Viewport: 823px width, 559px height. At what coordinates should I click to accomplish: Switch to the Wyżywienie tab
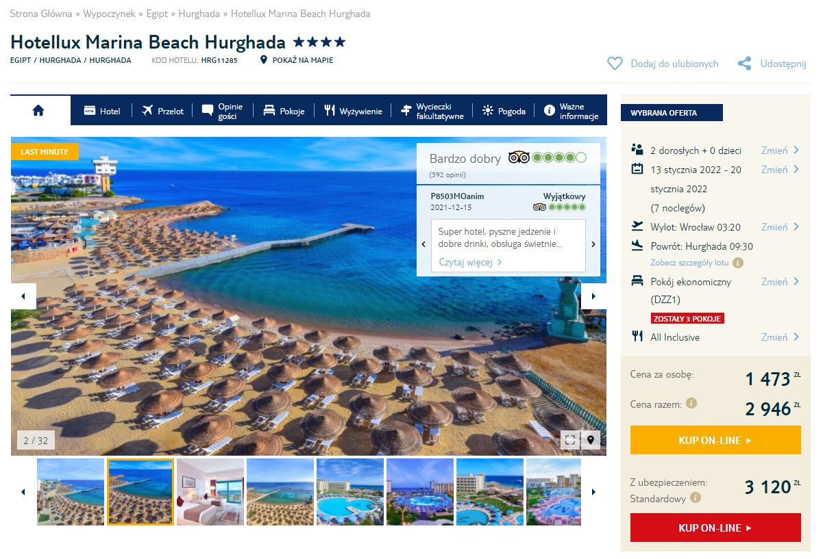click(353, 111)
